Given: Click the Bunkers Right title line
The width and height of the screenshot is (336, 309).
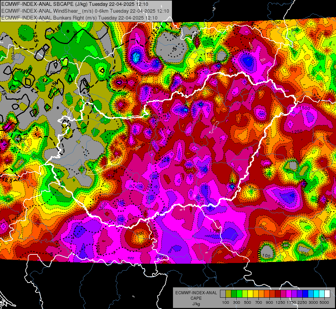Looking at the screenshot, I should [x=79, y=18].
